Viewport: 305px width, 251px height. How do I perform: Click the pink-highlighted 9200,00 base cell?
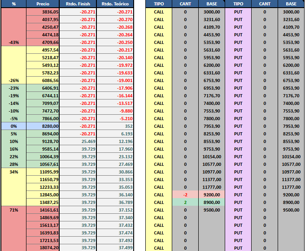pos(212,195)
